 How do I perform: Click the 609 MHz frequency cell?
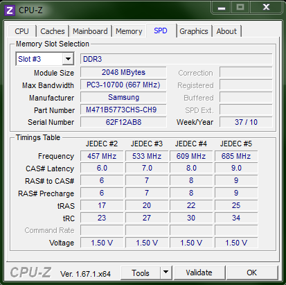click(191, 156)
